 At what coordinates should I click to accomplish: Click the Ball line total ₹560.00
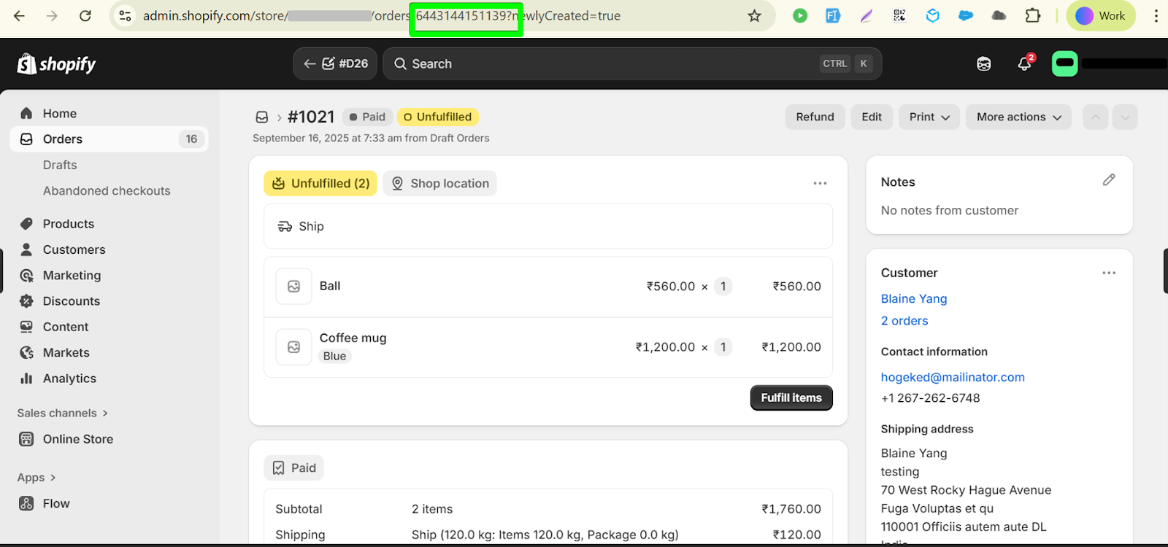(x=797, y=287)
